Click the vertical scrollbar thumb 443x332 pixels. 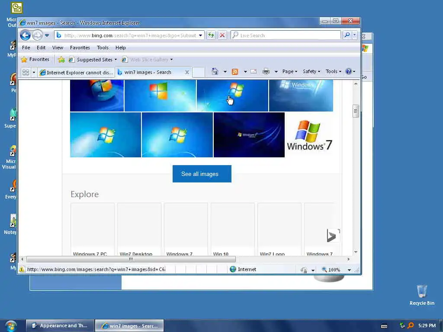point(356,111)
